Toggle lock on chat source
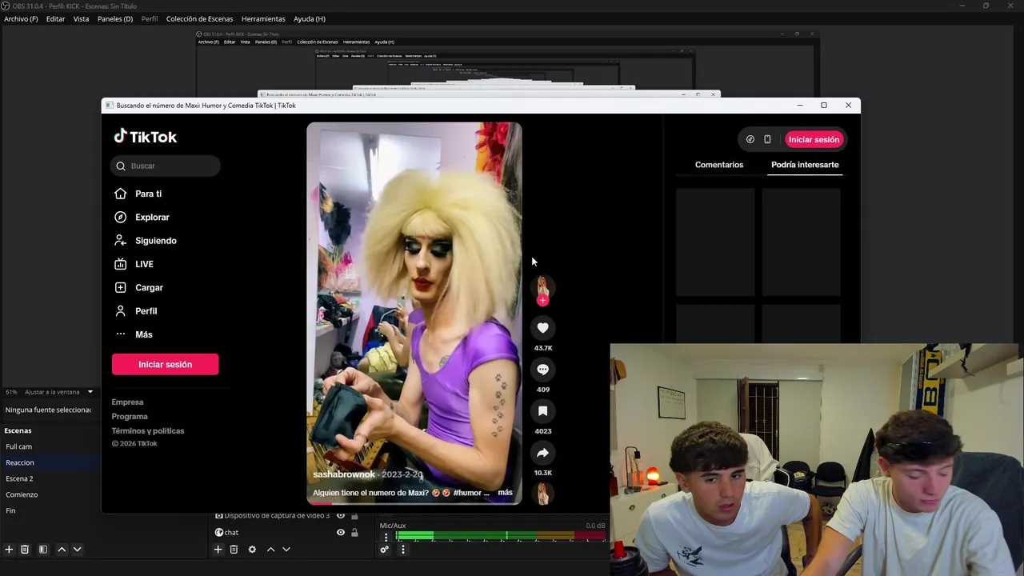This screenshot has width=1024, height=576. 354,533
